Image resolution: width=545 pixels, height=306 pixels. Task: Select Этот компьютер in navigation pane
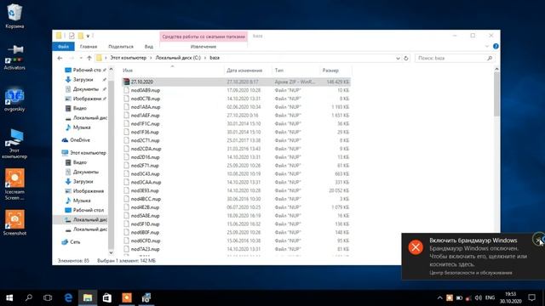pos(88,153)
